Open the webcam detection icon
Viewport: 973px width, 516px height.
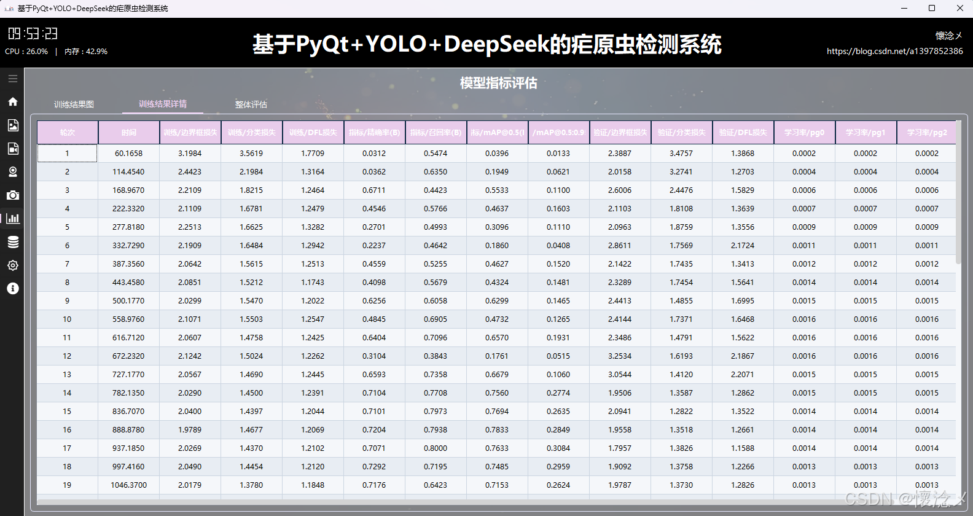(12, 172)
